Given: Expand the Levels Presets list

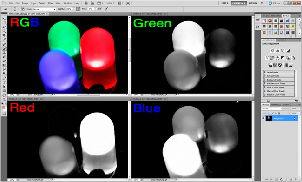Looking at the screenshot, I should click(279, 72).
